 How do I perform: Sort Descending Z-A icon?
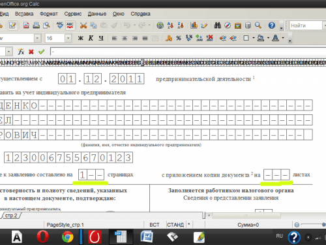181,25
